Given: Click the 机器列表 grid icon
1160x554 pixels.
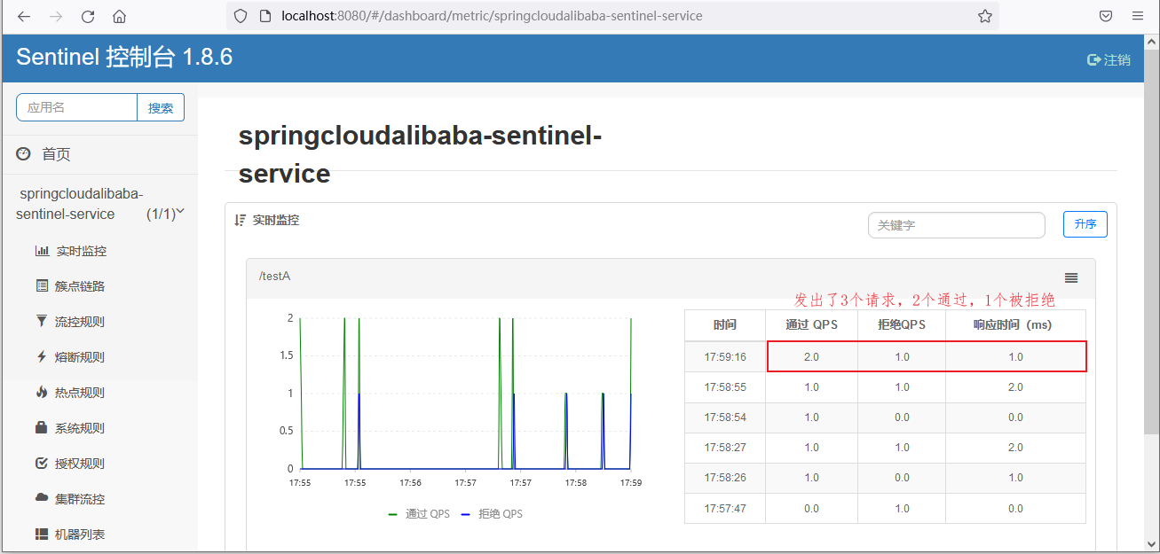Looking at the screenshot, I should point(42,534).
